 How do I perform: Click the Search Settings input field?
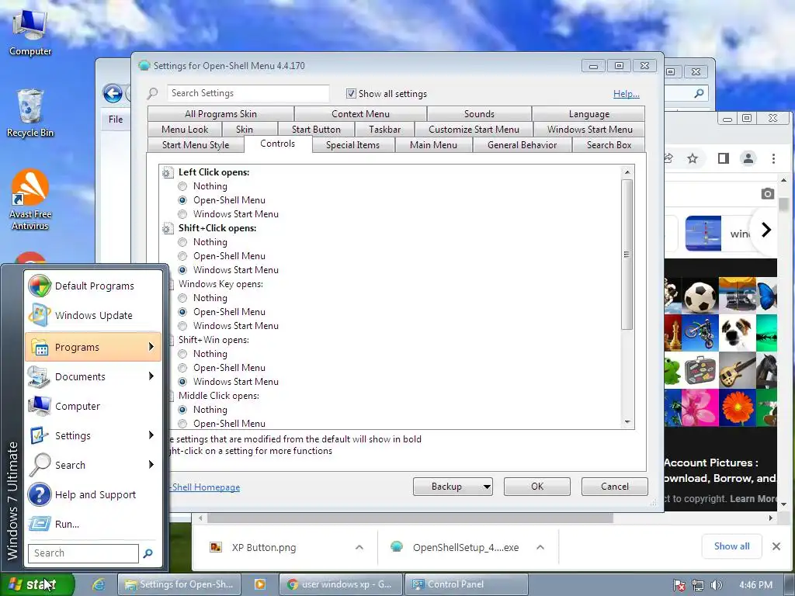[x=248, y=93]
